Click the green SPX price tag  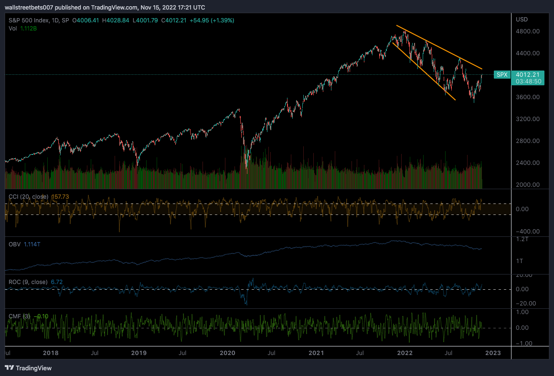(501, 75)
